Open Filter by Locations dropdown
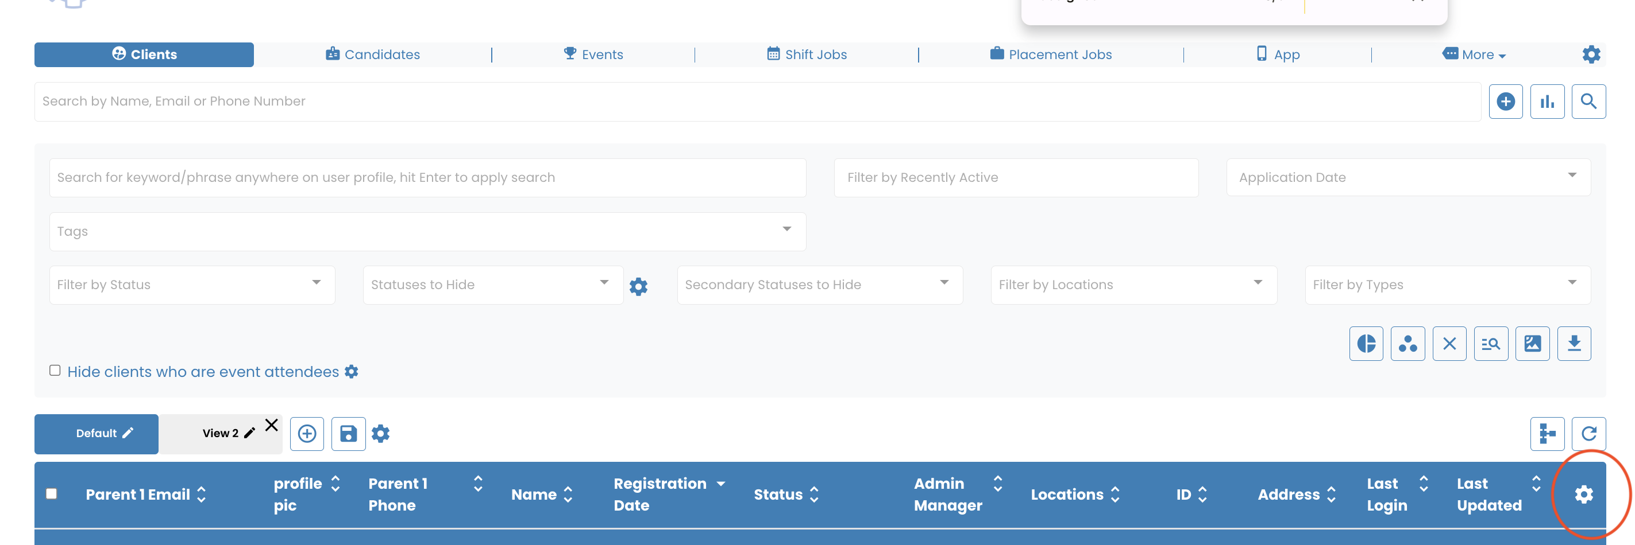The height and width of the screenshot is (545, 1635). click(x=1133, y=285)
